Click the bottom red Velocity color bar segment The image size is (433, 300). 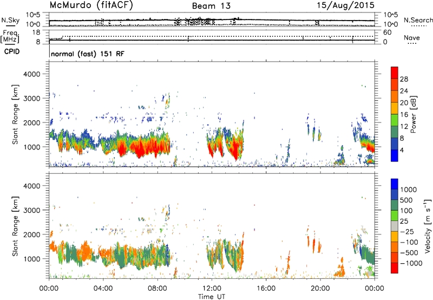point(395,268)
